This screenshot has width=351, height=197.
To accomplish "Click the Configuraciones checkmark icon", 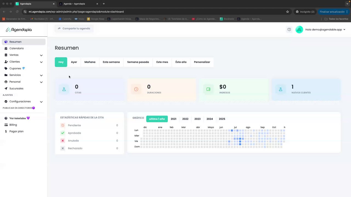I will pos(6,102).
